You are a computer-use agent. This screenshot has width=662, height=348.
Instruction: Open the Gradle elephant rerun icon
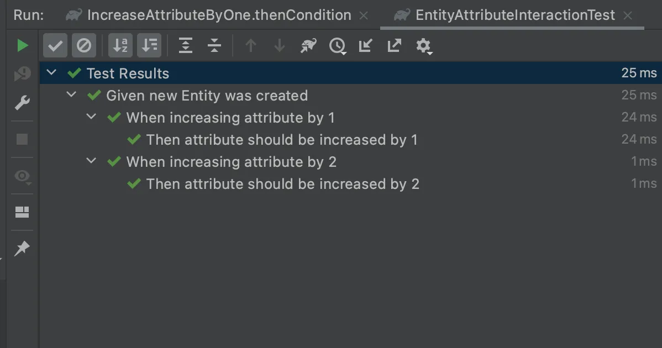pos(308,45)
